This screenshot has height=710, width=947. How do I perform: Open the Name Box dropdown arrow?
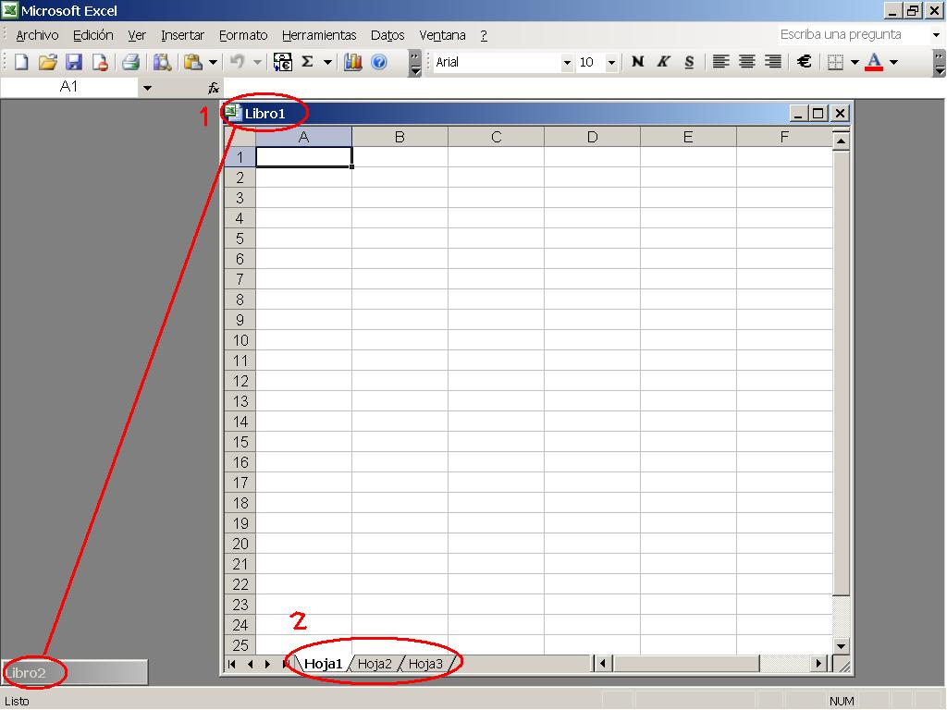point(147,88)
